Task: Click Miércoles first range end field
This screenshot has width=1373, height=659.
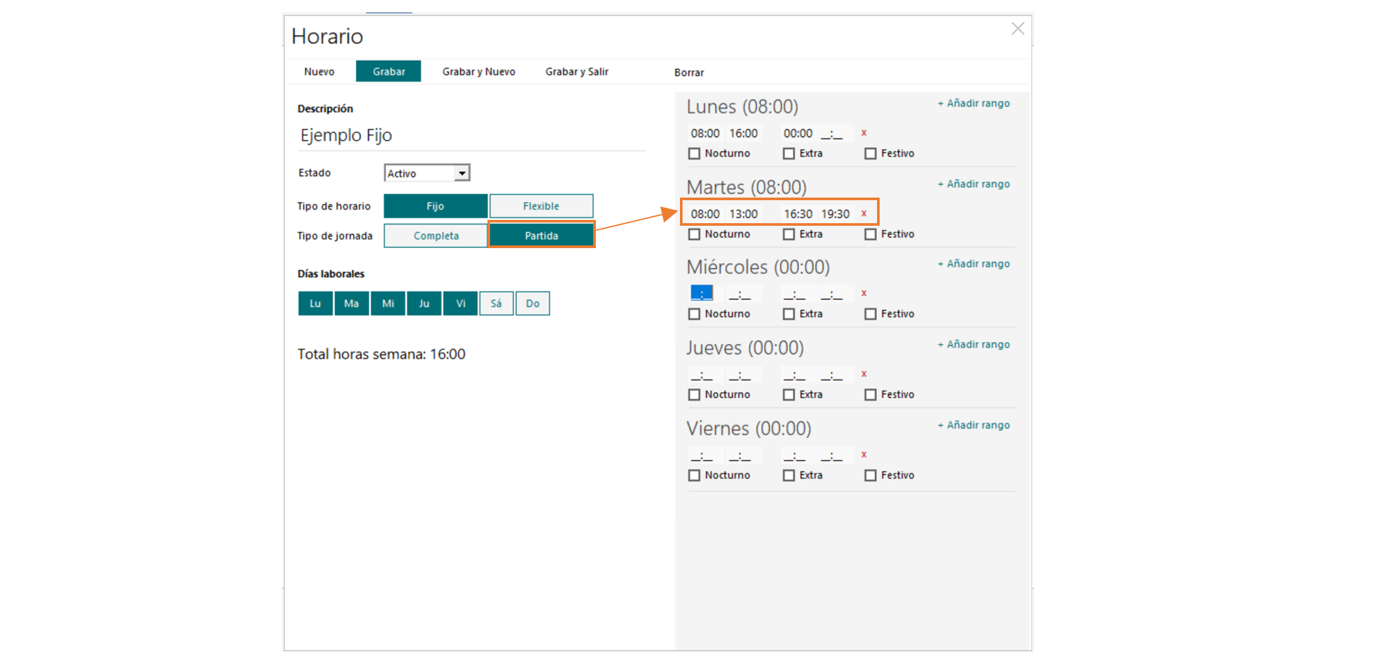Action: pos(744,293)
